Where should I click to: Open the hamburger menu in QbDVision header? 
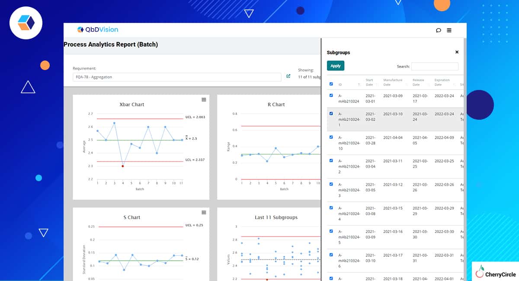[x=449, y=30]
